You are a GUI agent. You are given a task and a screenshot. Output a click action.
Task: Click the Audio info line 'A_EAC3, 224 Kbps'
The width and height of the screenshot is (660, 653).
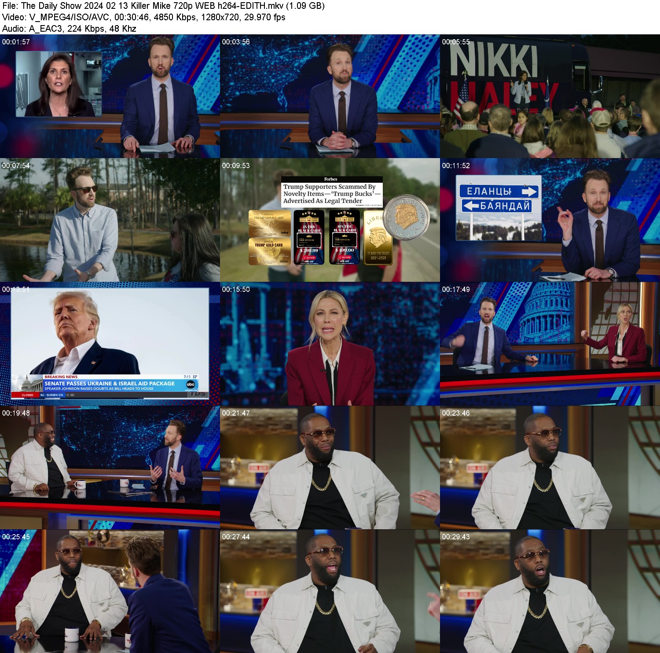click(x=69, y=29)
